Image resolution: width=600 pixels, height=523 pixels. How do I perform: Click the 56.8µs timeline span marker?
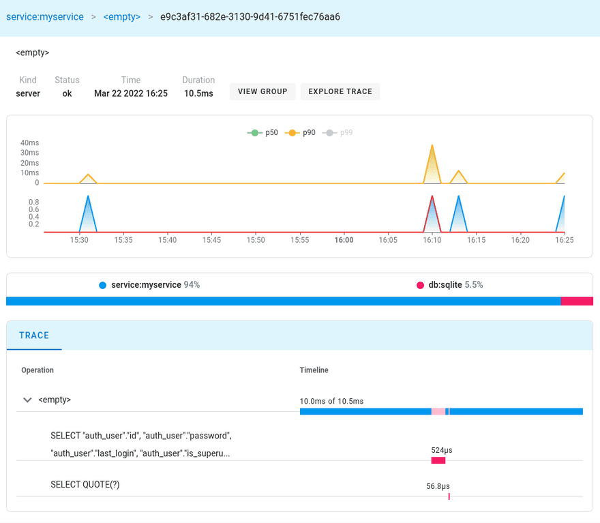pyautogui.click(x=449, y=496)
